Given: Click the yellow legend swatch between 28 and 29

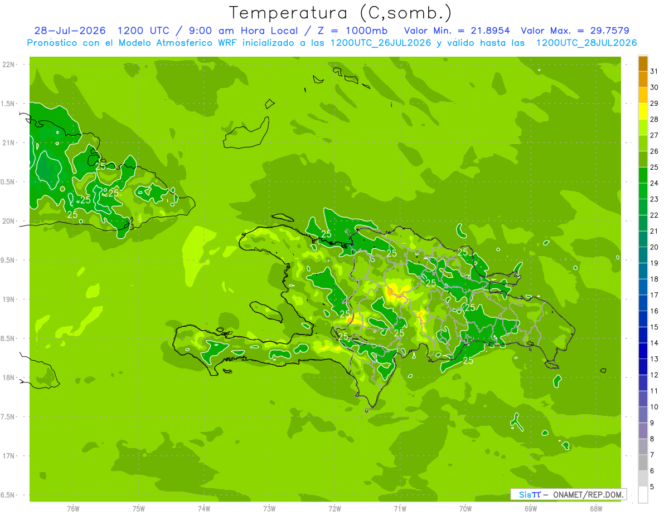Looking at the screenshot, I should click(x=643, y=111).
